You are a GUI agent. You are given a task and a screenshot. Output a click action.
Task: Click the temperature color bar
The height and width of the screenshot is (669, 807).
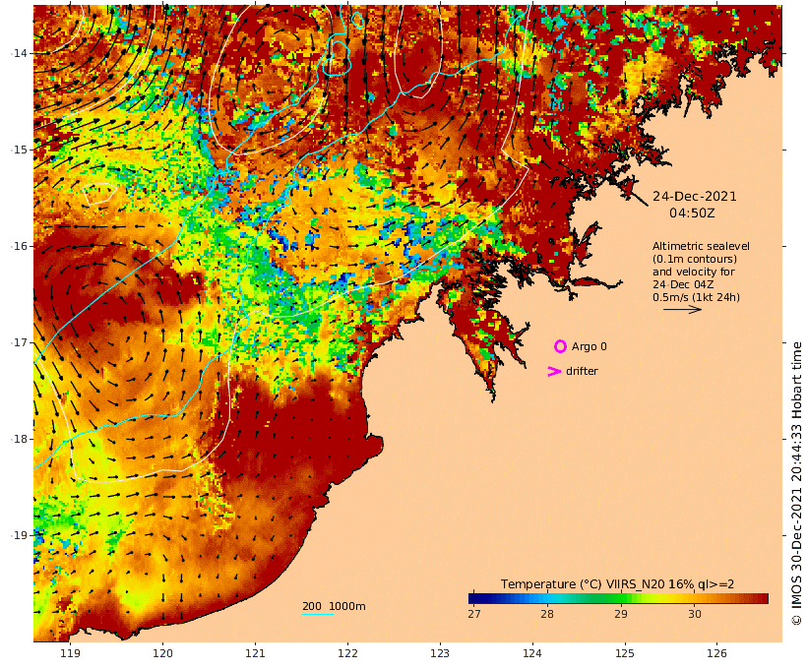click(x=618, y=598)
